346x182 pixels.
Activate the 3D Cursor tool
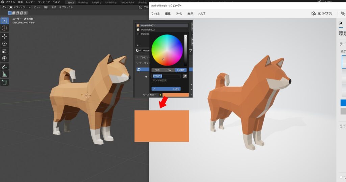pyautogui.click(x=5, y=28)
